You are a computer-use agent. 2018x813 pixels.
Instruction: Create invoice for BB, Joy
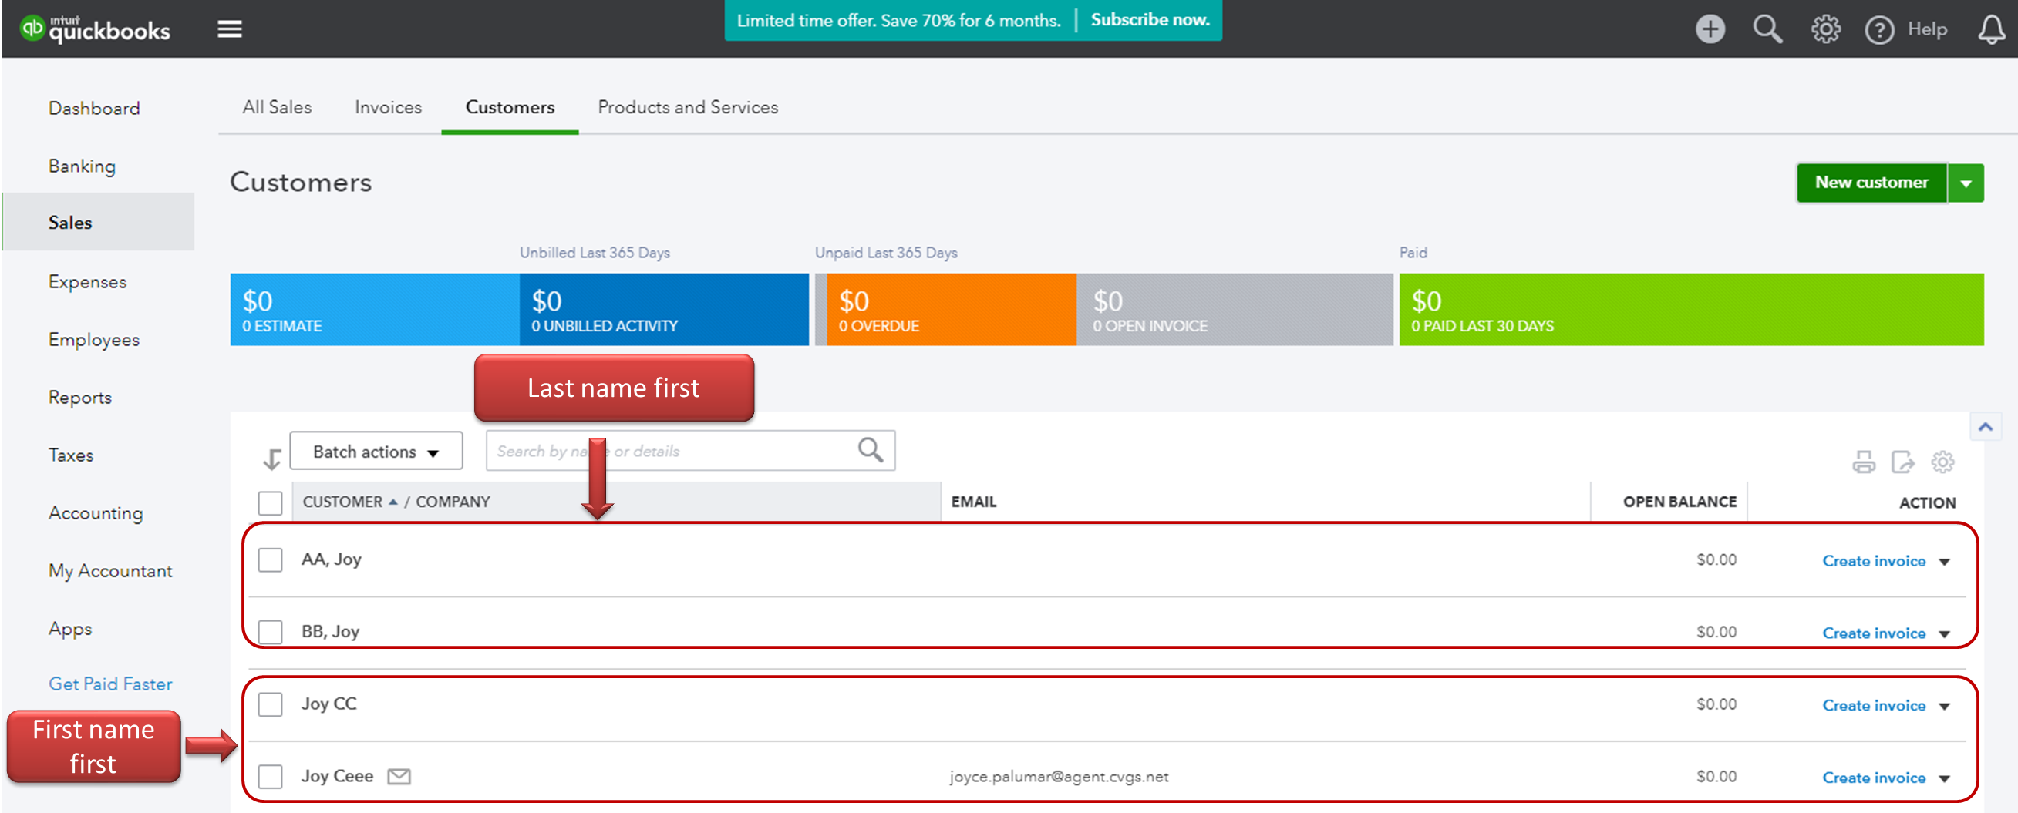(1873, 633)
